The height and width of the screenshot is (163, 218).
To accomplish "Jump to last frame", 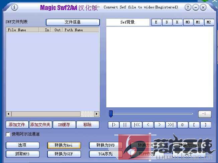I will click(171, 125).
